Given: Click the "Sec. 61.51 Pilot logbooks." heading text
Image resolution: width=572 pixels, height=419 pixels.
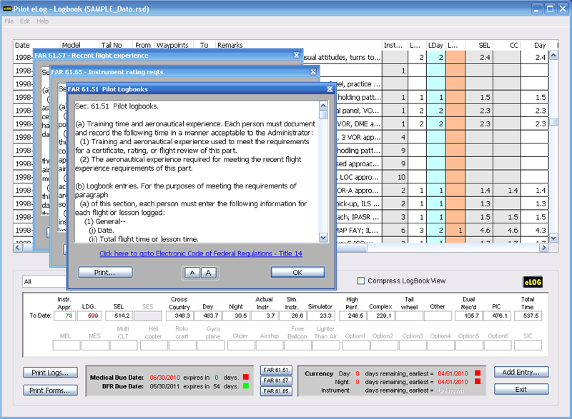Looking at the screenshot, I should pyautogui.click(x=117, y=106).
